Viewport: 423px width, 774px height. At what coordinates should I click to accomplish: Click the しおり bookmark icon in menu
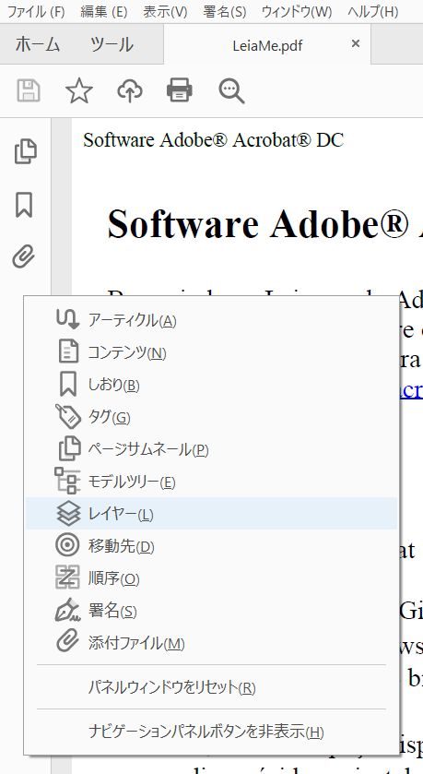coord(68,384)
